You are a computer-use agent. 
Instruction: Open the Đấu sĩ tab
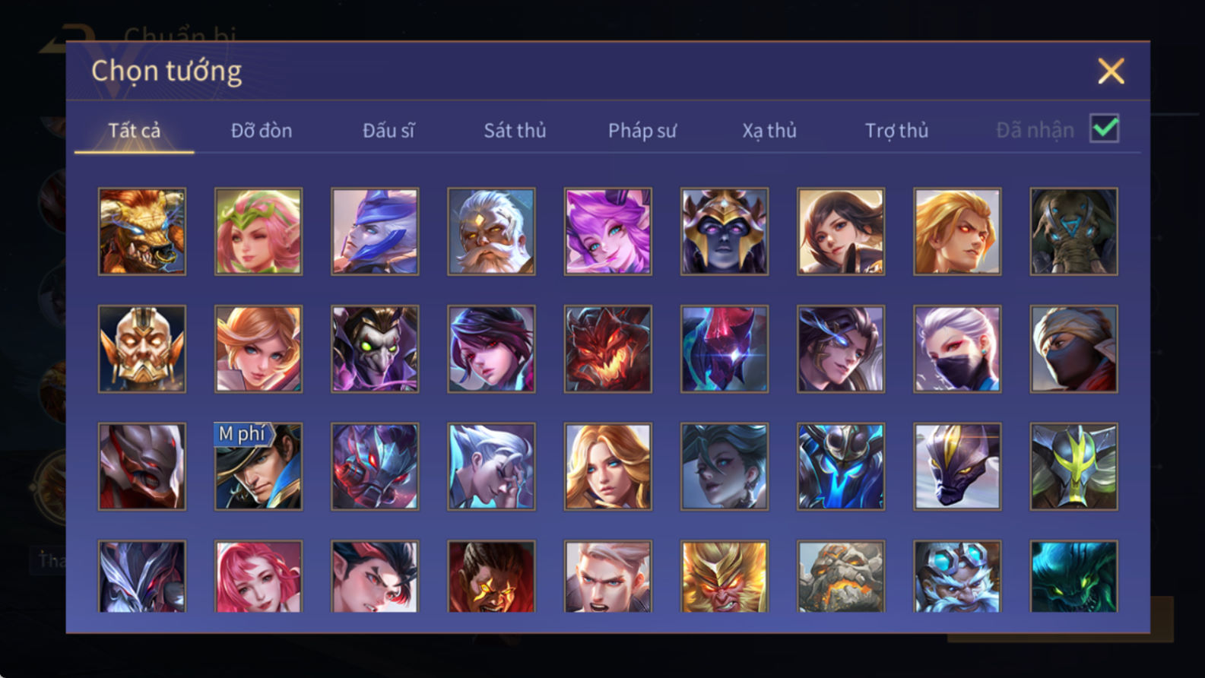[x=388, y=131]
